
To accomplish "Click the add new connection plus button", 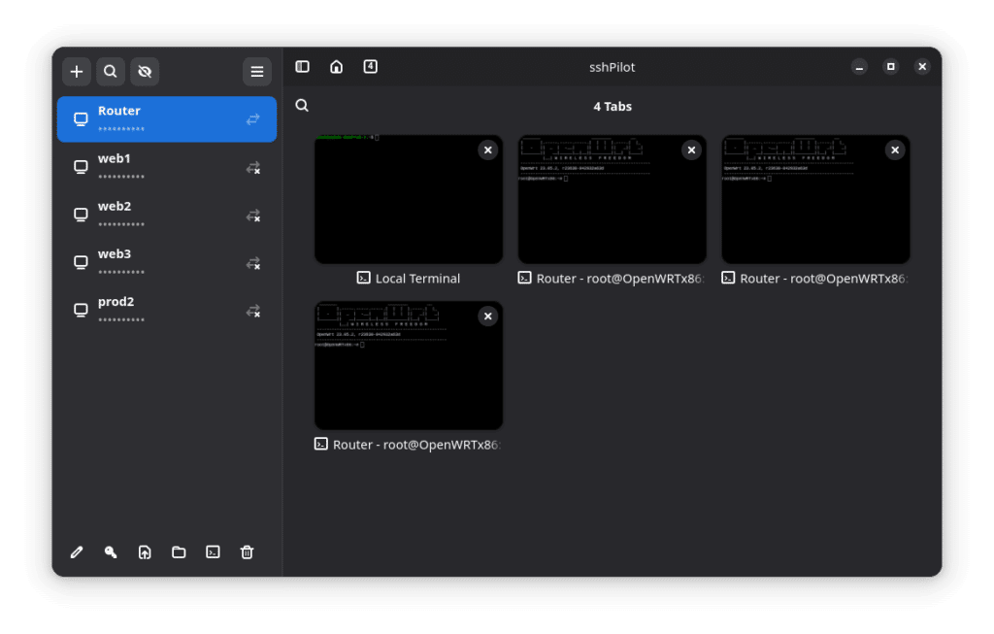I will (x=77, y=71).
